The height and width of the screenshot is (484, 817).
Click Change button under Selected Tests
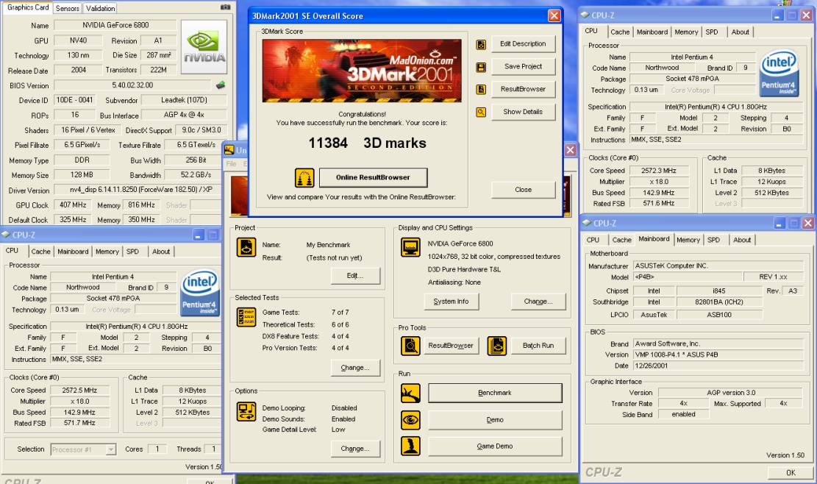click(355, 368)
